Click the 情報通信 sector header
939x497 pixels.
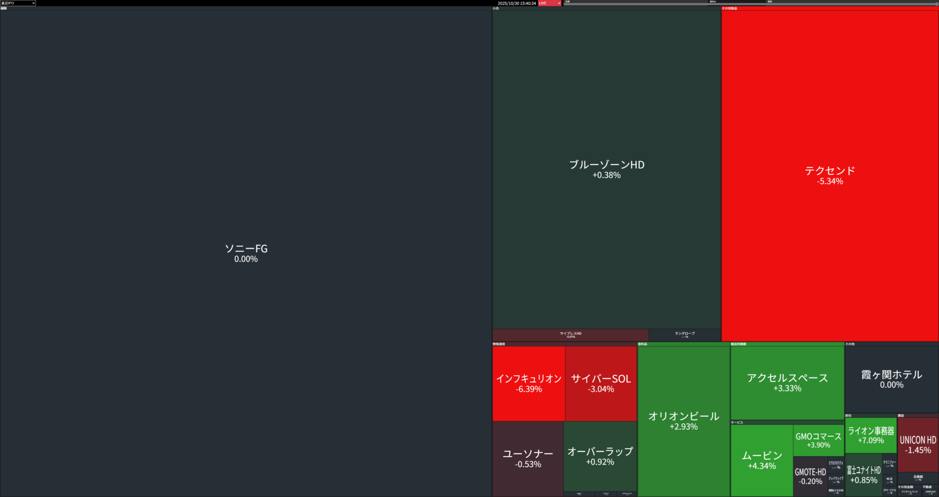coord(499,344)
